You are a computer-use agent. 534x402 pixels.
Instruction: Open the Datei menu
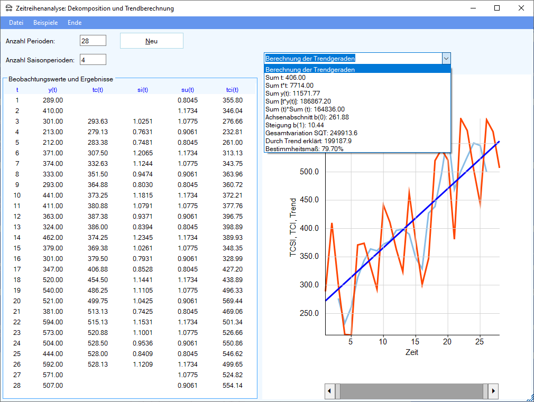[16, 23]
